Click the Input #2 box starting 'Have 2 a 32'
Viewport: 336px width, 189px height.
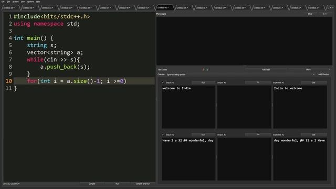pos(188,159)
